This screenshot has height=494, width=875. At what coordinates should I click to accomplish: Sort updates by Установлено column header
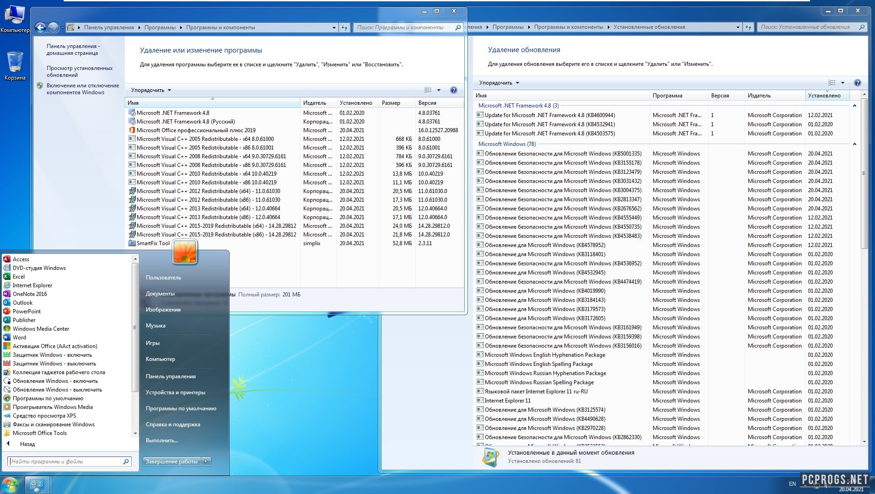click(x=827, y=96)
